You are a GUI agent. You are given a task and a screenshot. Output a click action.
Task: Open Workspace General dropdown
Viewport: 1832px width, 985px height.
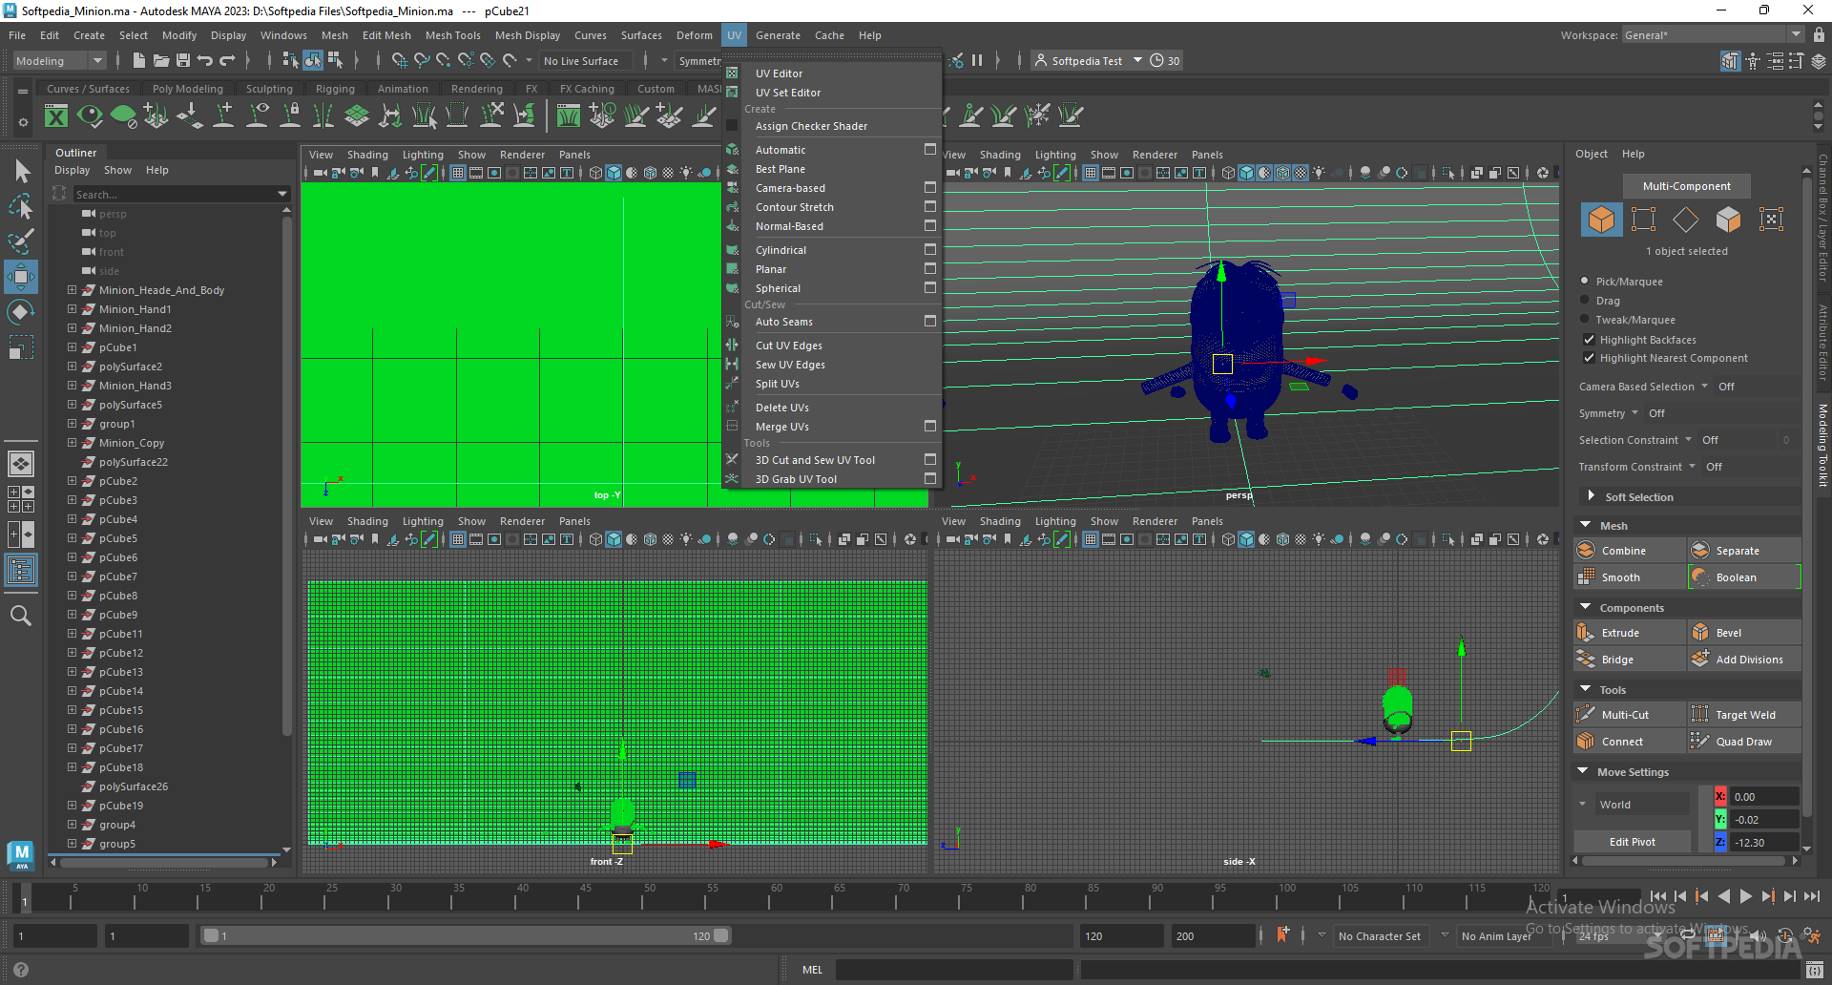tap(1713, 34)
